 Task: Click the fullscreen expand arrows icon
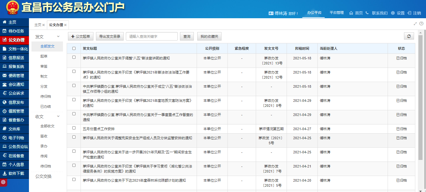click(415, 24)
